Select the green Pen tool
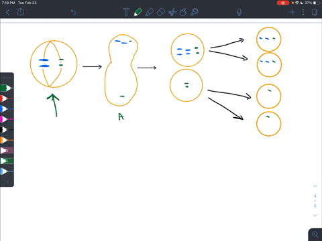Image resolution: width=322 pixels, height=241 pixels. (138, 12)
